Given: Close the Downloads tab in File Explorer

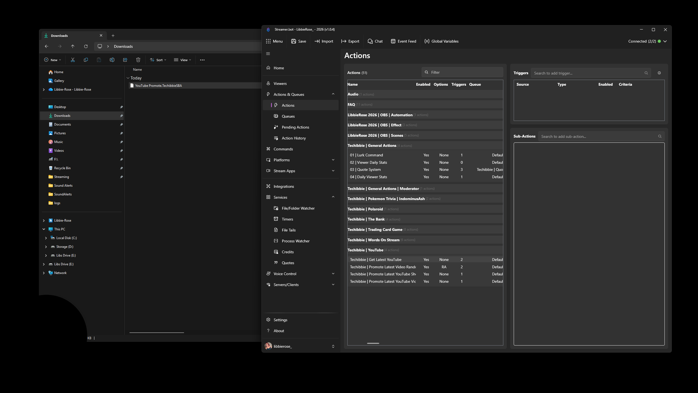Looking at the screenshot, I should [101, 36].
